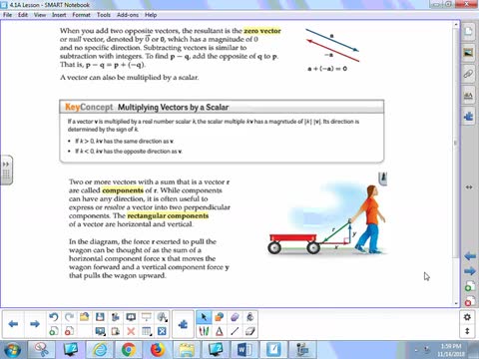Add a blank page from bottom toolbar
Image resolution: width=479 pixels, height=359 pixels.
[x=54, y=331]
